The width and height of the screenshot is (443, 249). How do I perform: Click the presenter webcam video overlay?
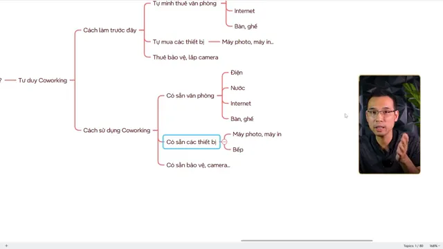click(390, 124)
